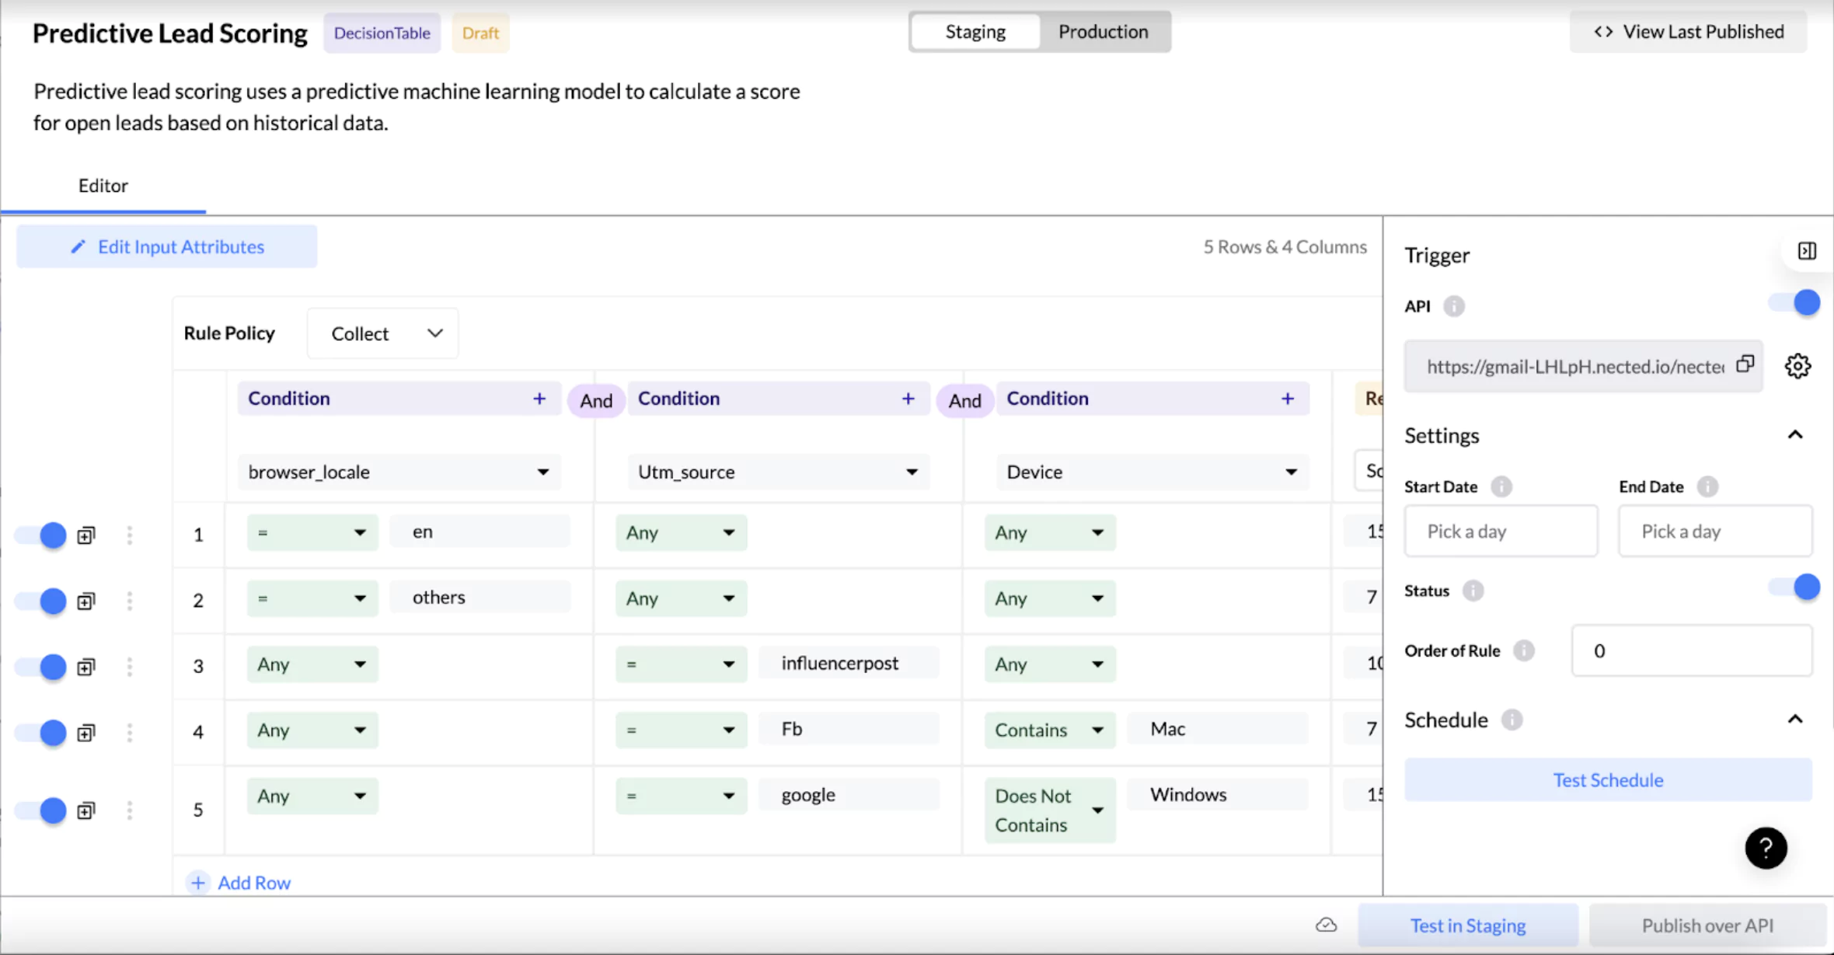
Task: Disable the API trigger toggle
Action: point(1795,303)
